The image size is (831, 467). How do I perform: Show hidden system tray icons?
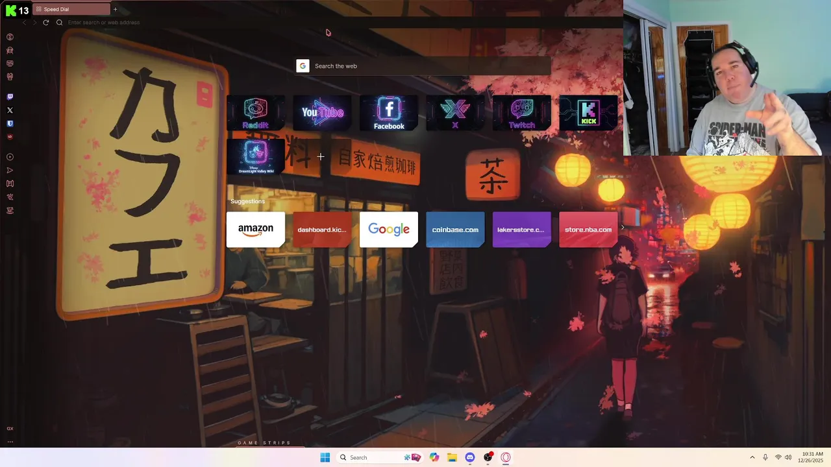[x=752, y=457]
